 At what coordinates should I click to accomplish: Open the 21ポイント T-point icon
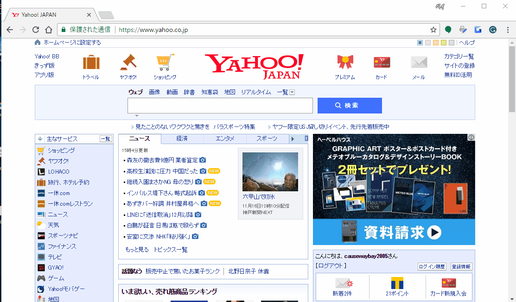pos(397,283)
